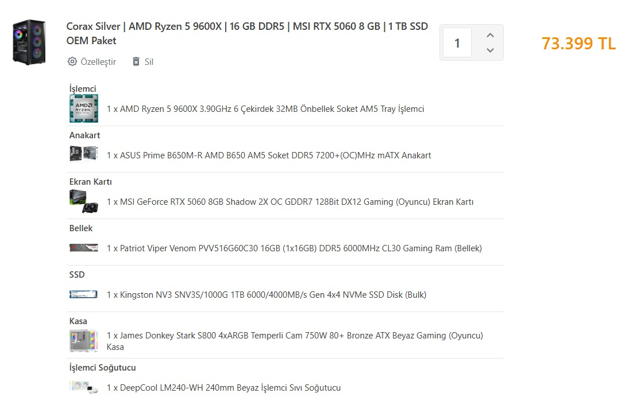The height and width of the screenshot is (405, 625).
Task: Focus the quantity input field showing 1
Action: click(x=457, y=42)
